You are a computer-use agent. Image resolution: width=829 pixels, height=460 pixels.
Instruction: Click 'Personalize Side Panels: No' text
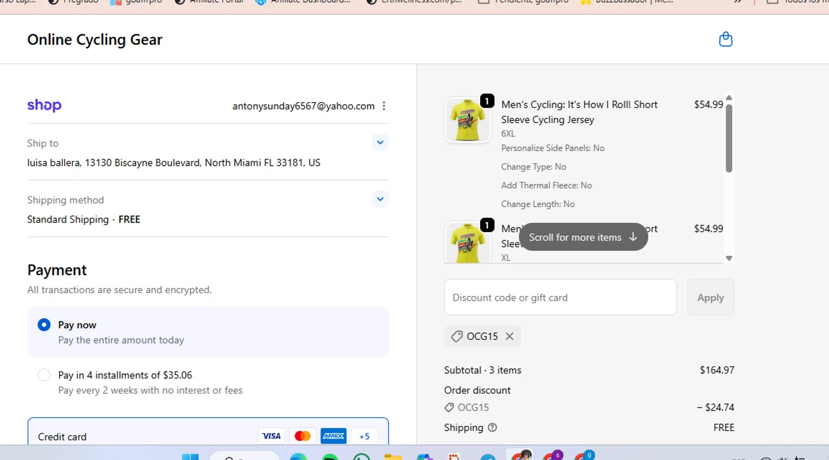click(x=553, y=148)
